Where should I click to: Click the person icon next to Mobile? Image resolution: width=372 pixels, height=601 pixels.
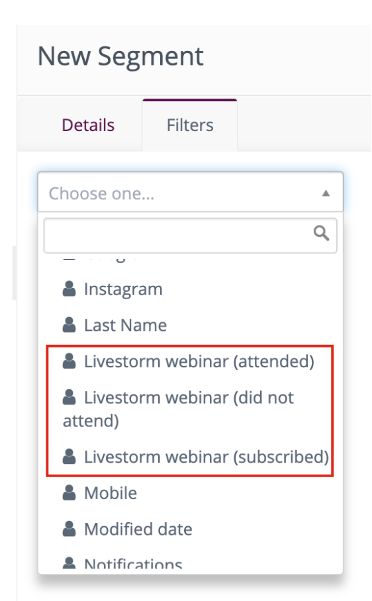69,492
